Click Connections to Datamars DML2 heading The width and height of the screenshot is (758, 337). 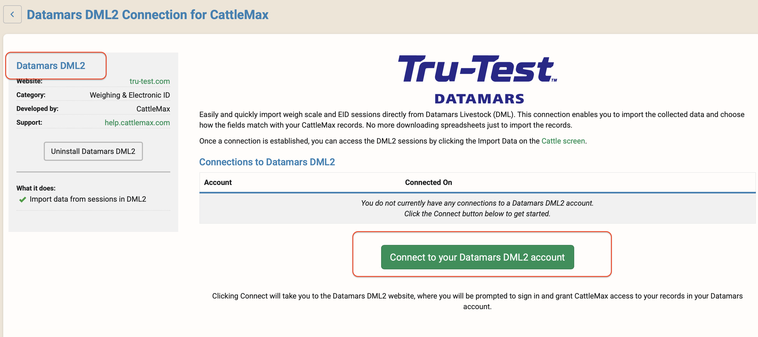[267, 162]
